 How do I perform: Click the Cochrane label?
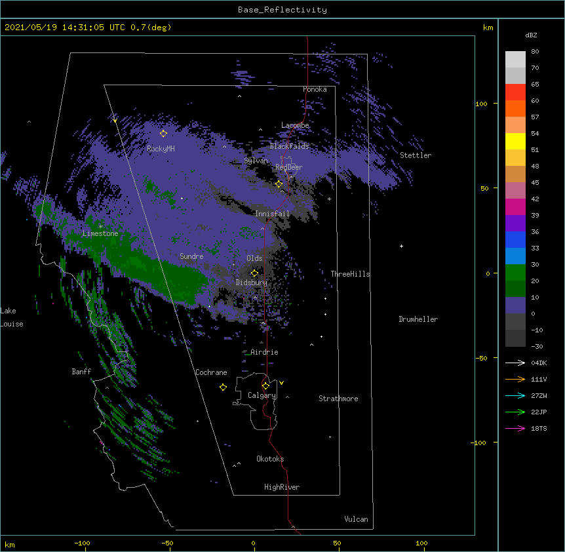pyautogui.click(x=211, y=372)
